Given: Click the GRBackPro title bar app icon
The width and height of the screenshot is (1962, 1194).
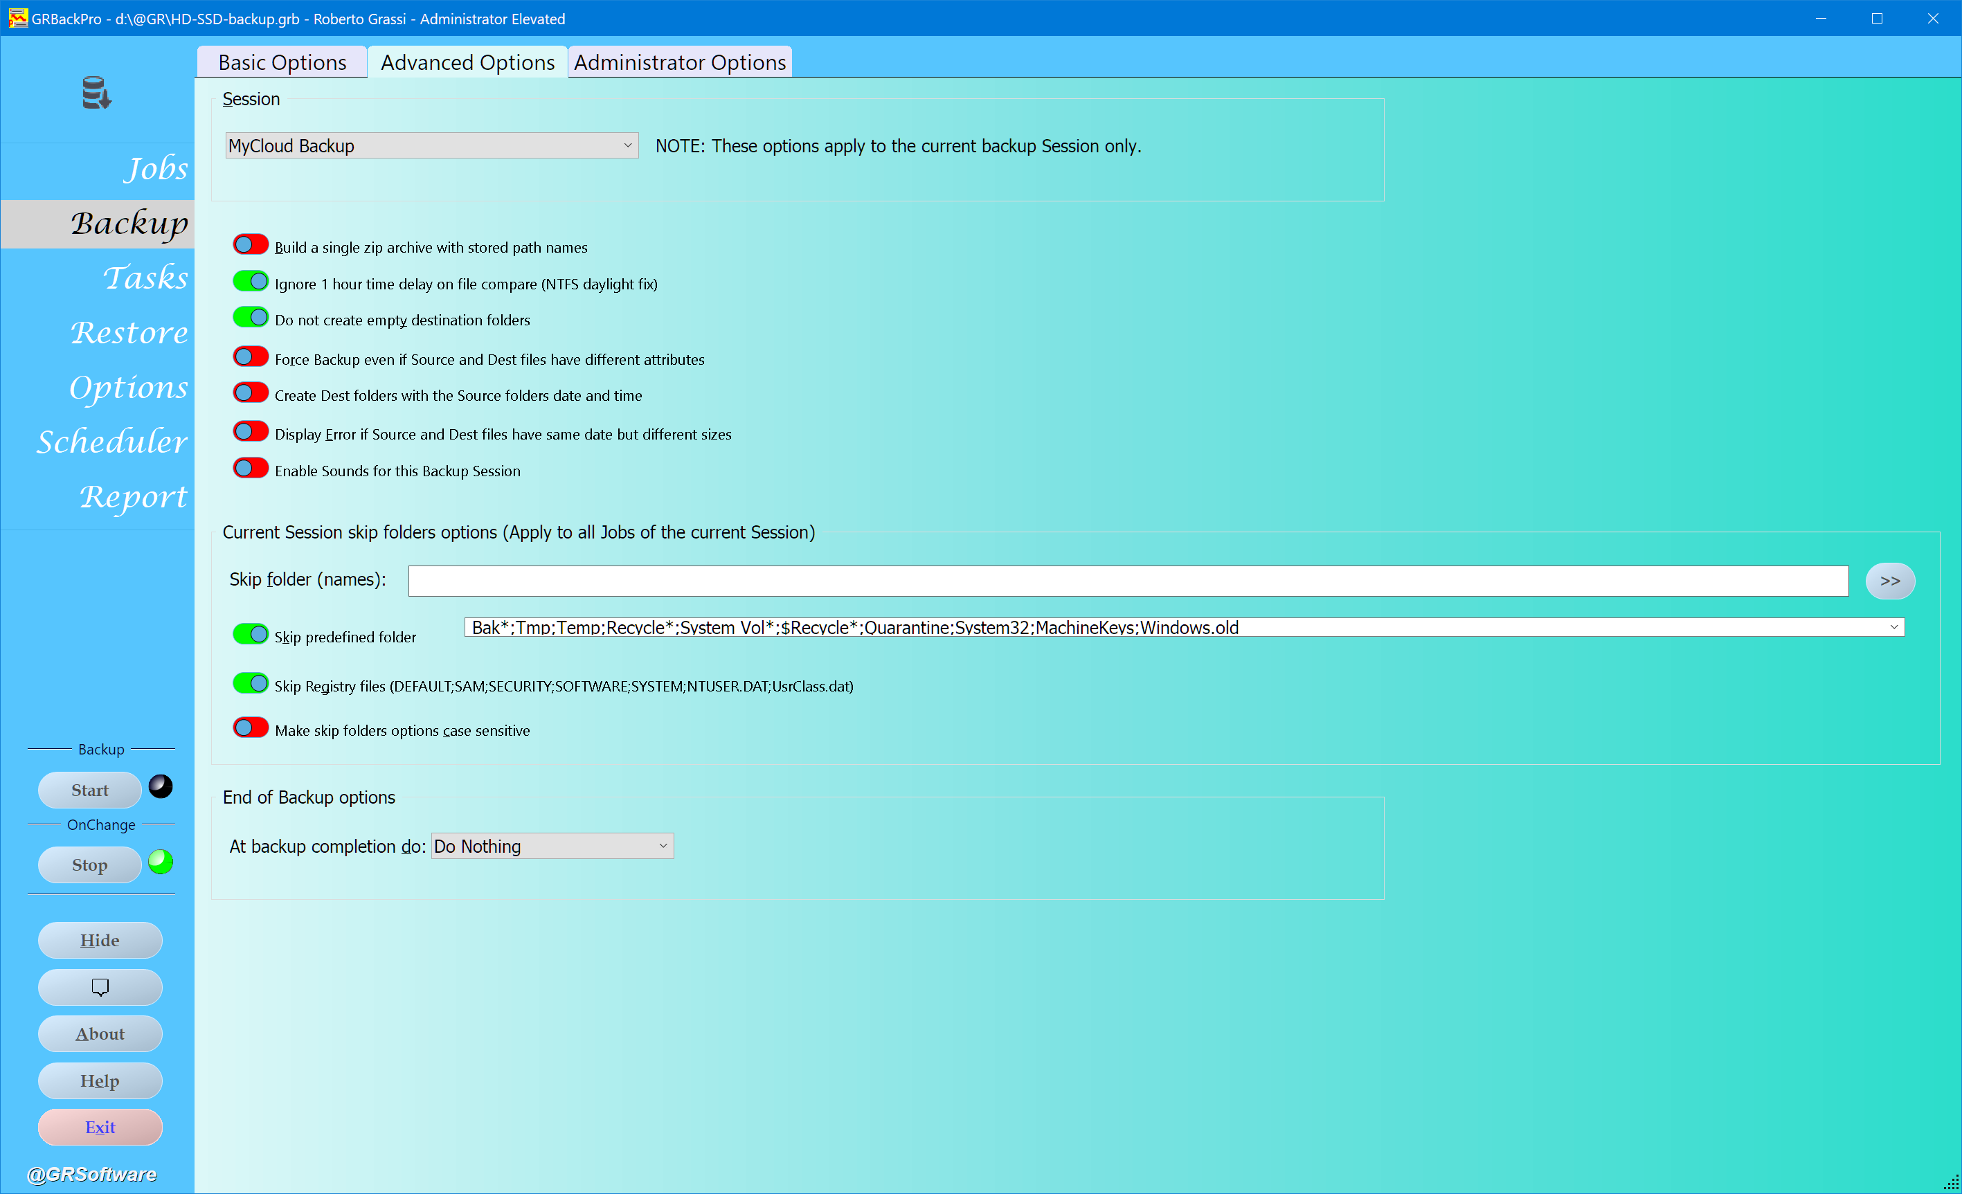Looking at the screenshot, I should point(17,18).
